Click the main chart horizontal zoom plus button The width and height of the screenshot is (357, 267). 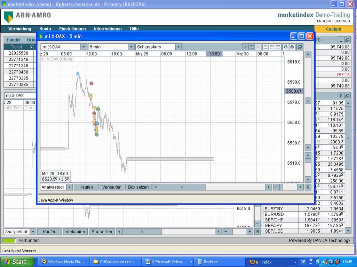tap(250, 232)
